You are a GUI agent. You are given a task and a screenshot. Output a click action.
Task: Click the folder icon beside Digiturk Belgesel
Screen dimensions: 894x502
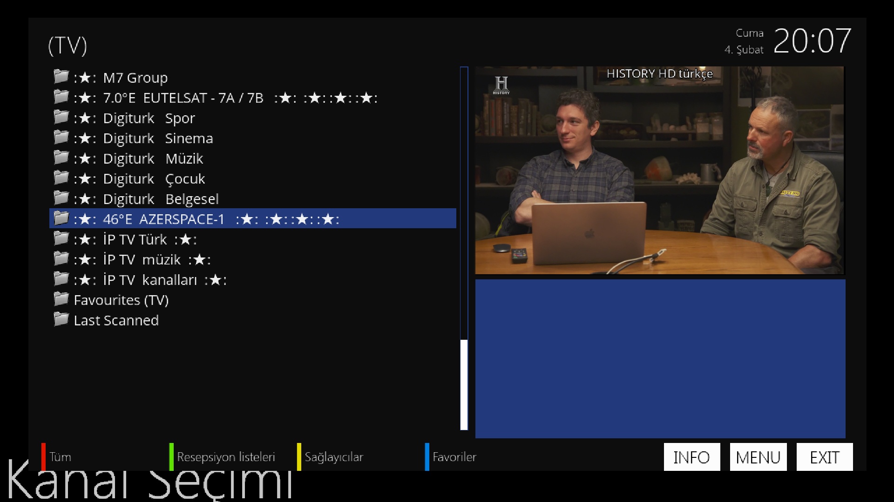pyautogui.click(x=61, y=198)
